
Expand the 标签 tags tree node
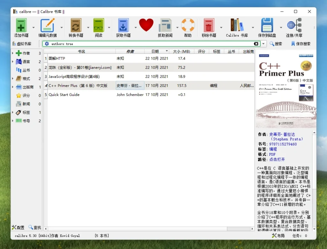click(x=13, y=113)
